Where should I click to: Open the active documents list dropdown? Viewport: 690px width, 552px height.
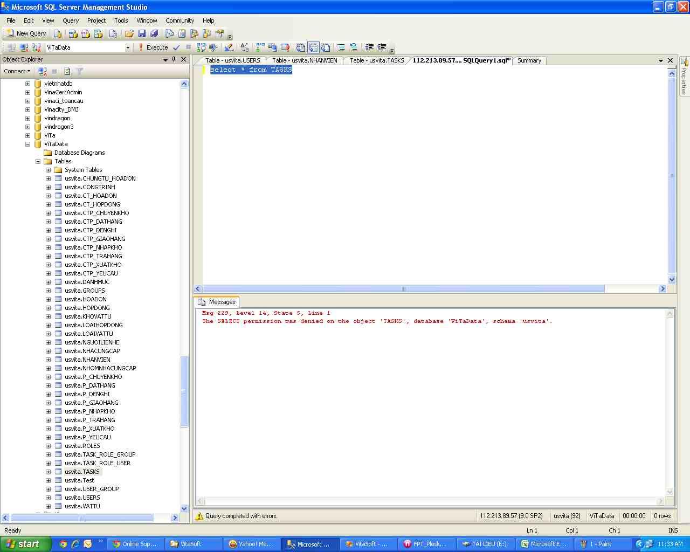tap(661, 60)
